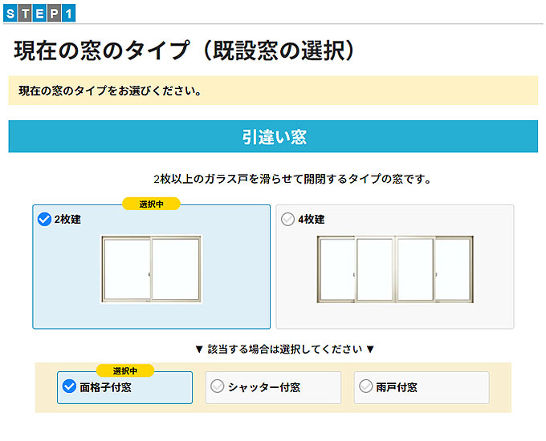Image resolution: width=546 pixels, height=441 pixels.
Task: Select the 4枚建 four-panel window image
Action: (x=395, y=269)
